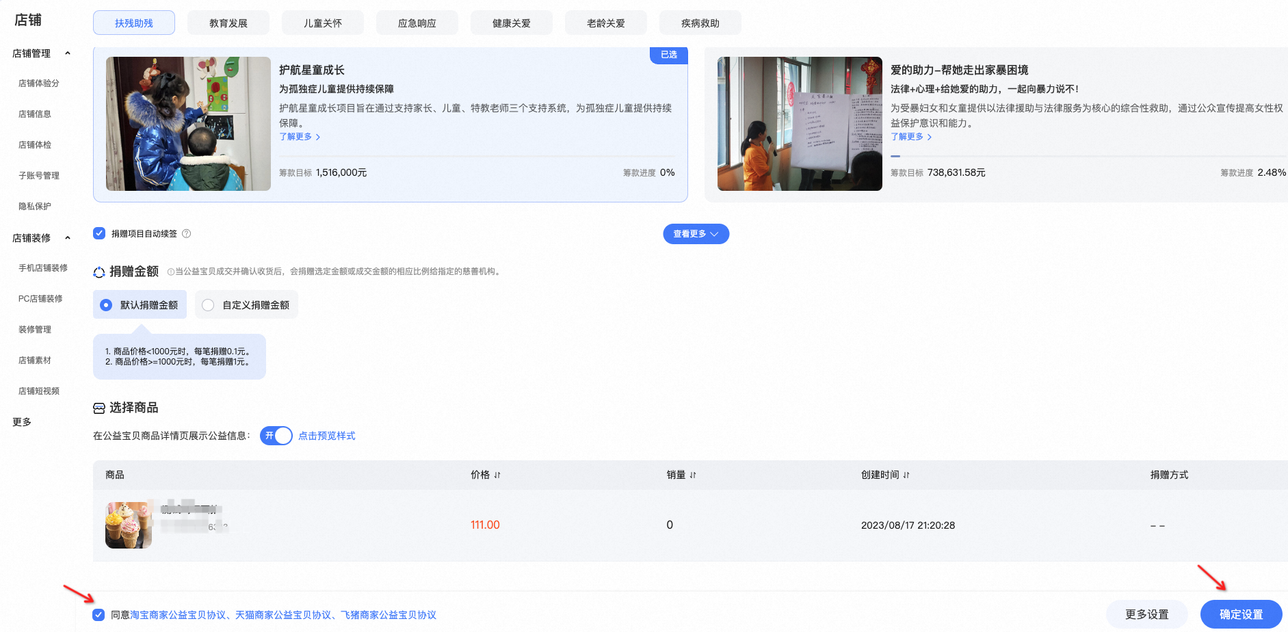Viewport: 1288px width, 632px height.
Task: Click the product price 111.00
Action: [485, 525]
